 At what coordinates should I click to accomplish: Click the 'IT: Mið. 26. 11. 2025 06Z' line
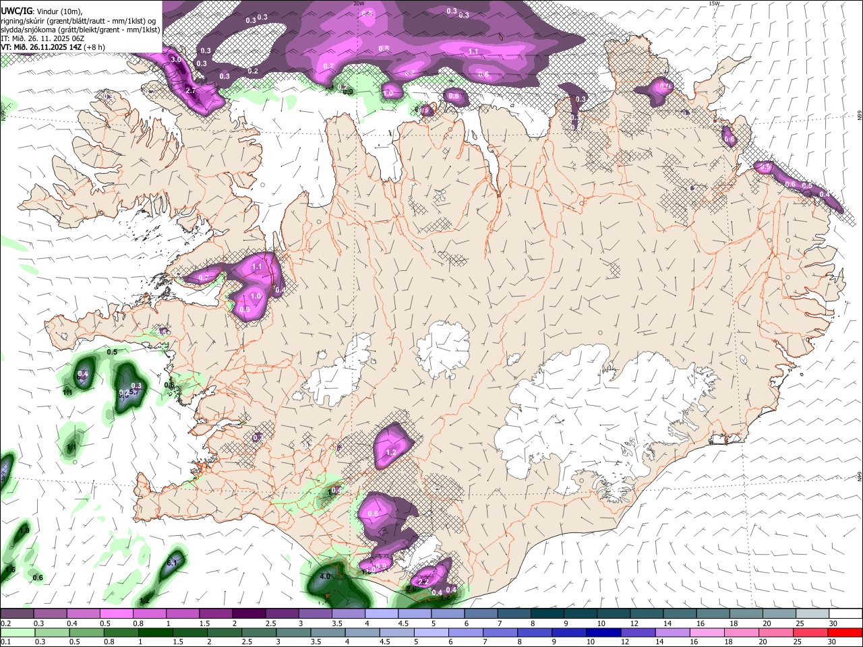point(42,38)
